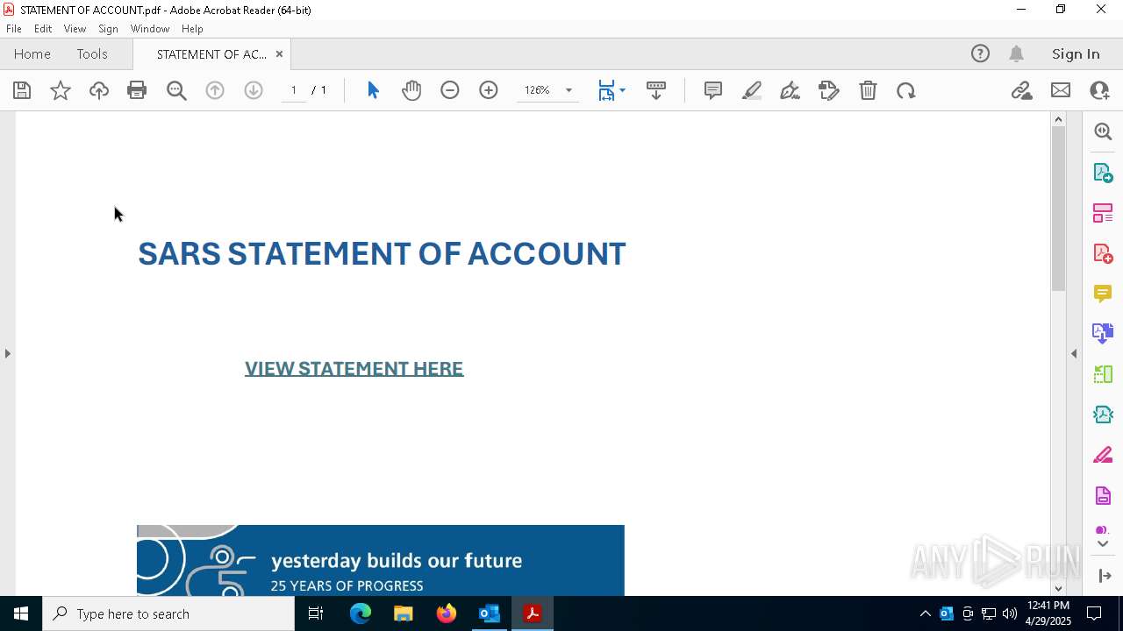Click the page number field
The image size is (1123, 631).
tap(294, 90)
